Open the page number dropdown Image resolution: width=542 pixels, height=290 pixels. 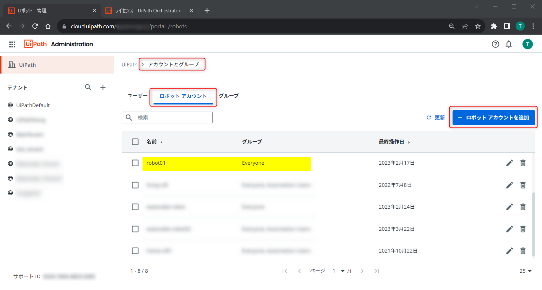coord(343,271)
